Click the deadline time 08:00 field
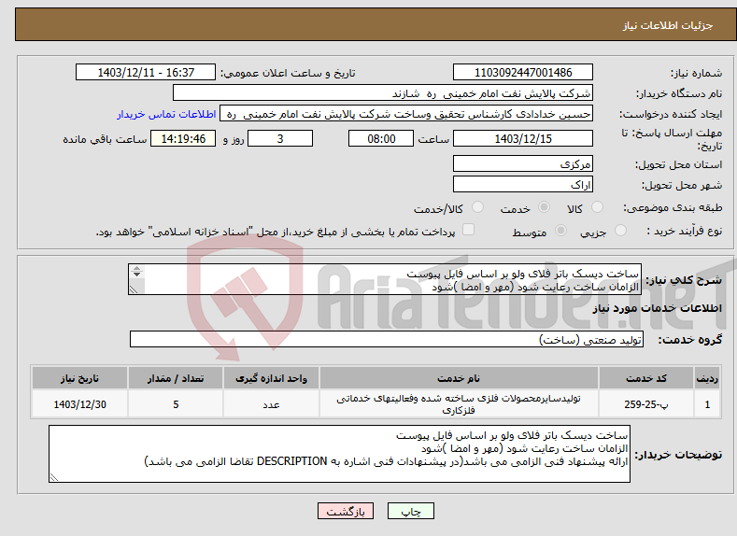Image resolution: width=737 pixels, height=536 pixels. tap(381, 138)
